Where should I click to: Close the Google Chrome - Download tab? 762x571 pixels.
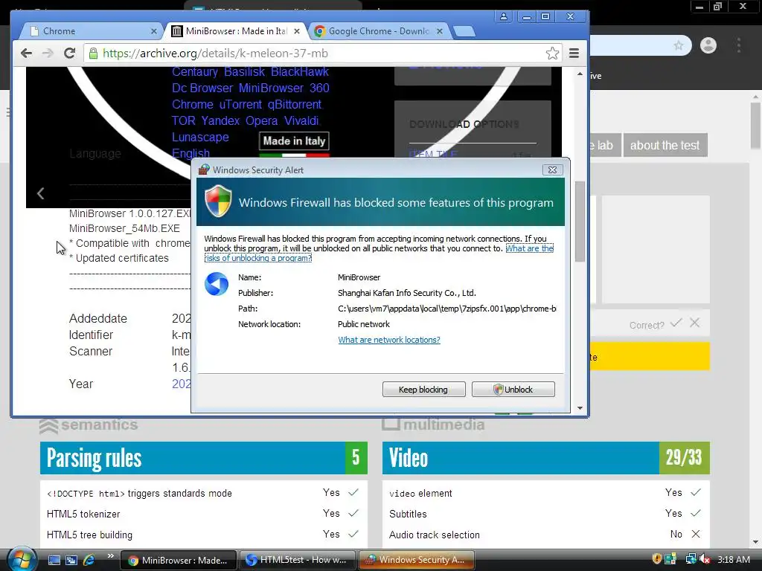(439, 31)
